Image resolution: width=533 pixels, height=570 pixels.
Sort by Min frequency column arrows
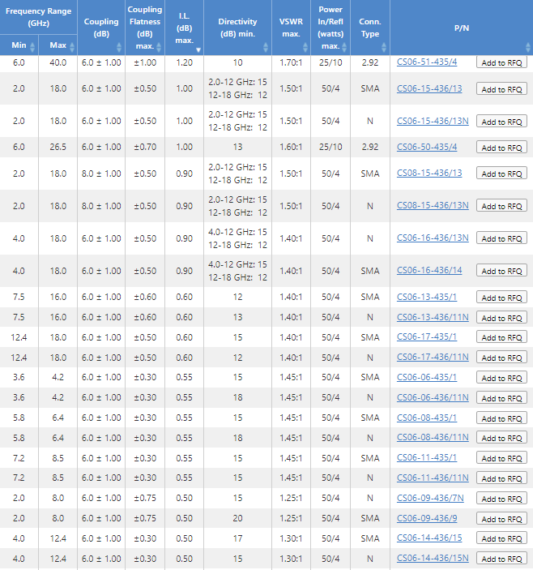tap(34, 45)
